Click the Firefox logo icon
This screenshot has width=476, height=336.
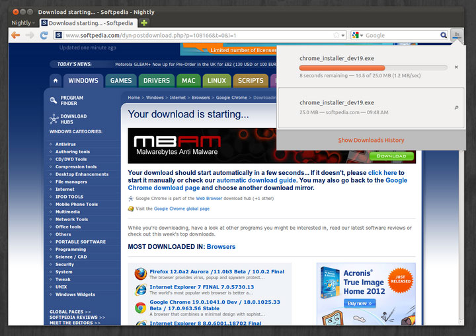141,274
